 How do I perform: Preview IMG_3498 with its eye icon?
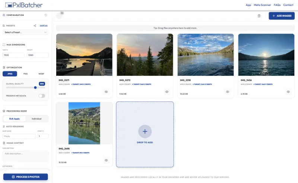coord(106,160)
